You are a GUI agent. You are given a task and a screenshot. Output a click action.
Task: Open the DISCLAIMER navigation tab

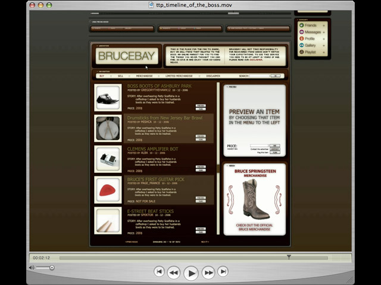213,76
